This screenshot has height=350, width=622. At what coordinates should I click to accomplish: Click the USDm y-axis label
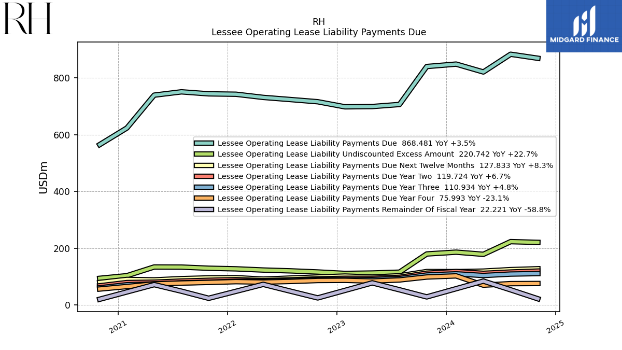click(x=44, y=177)
